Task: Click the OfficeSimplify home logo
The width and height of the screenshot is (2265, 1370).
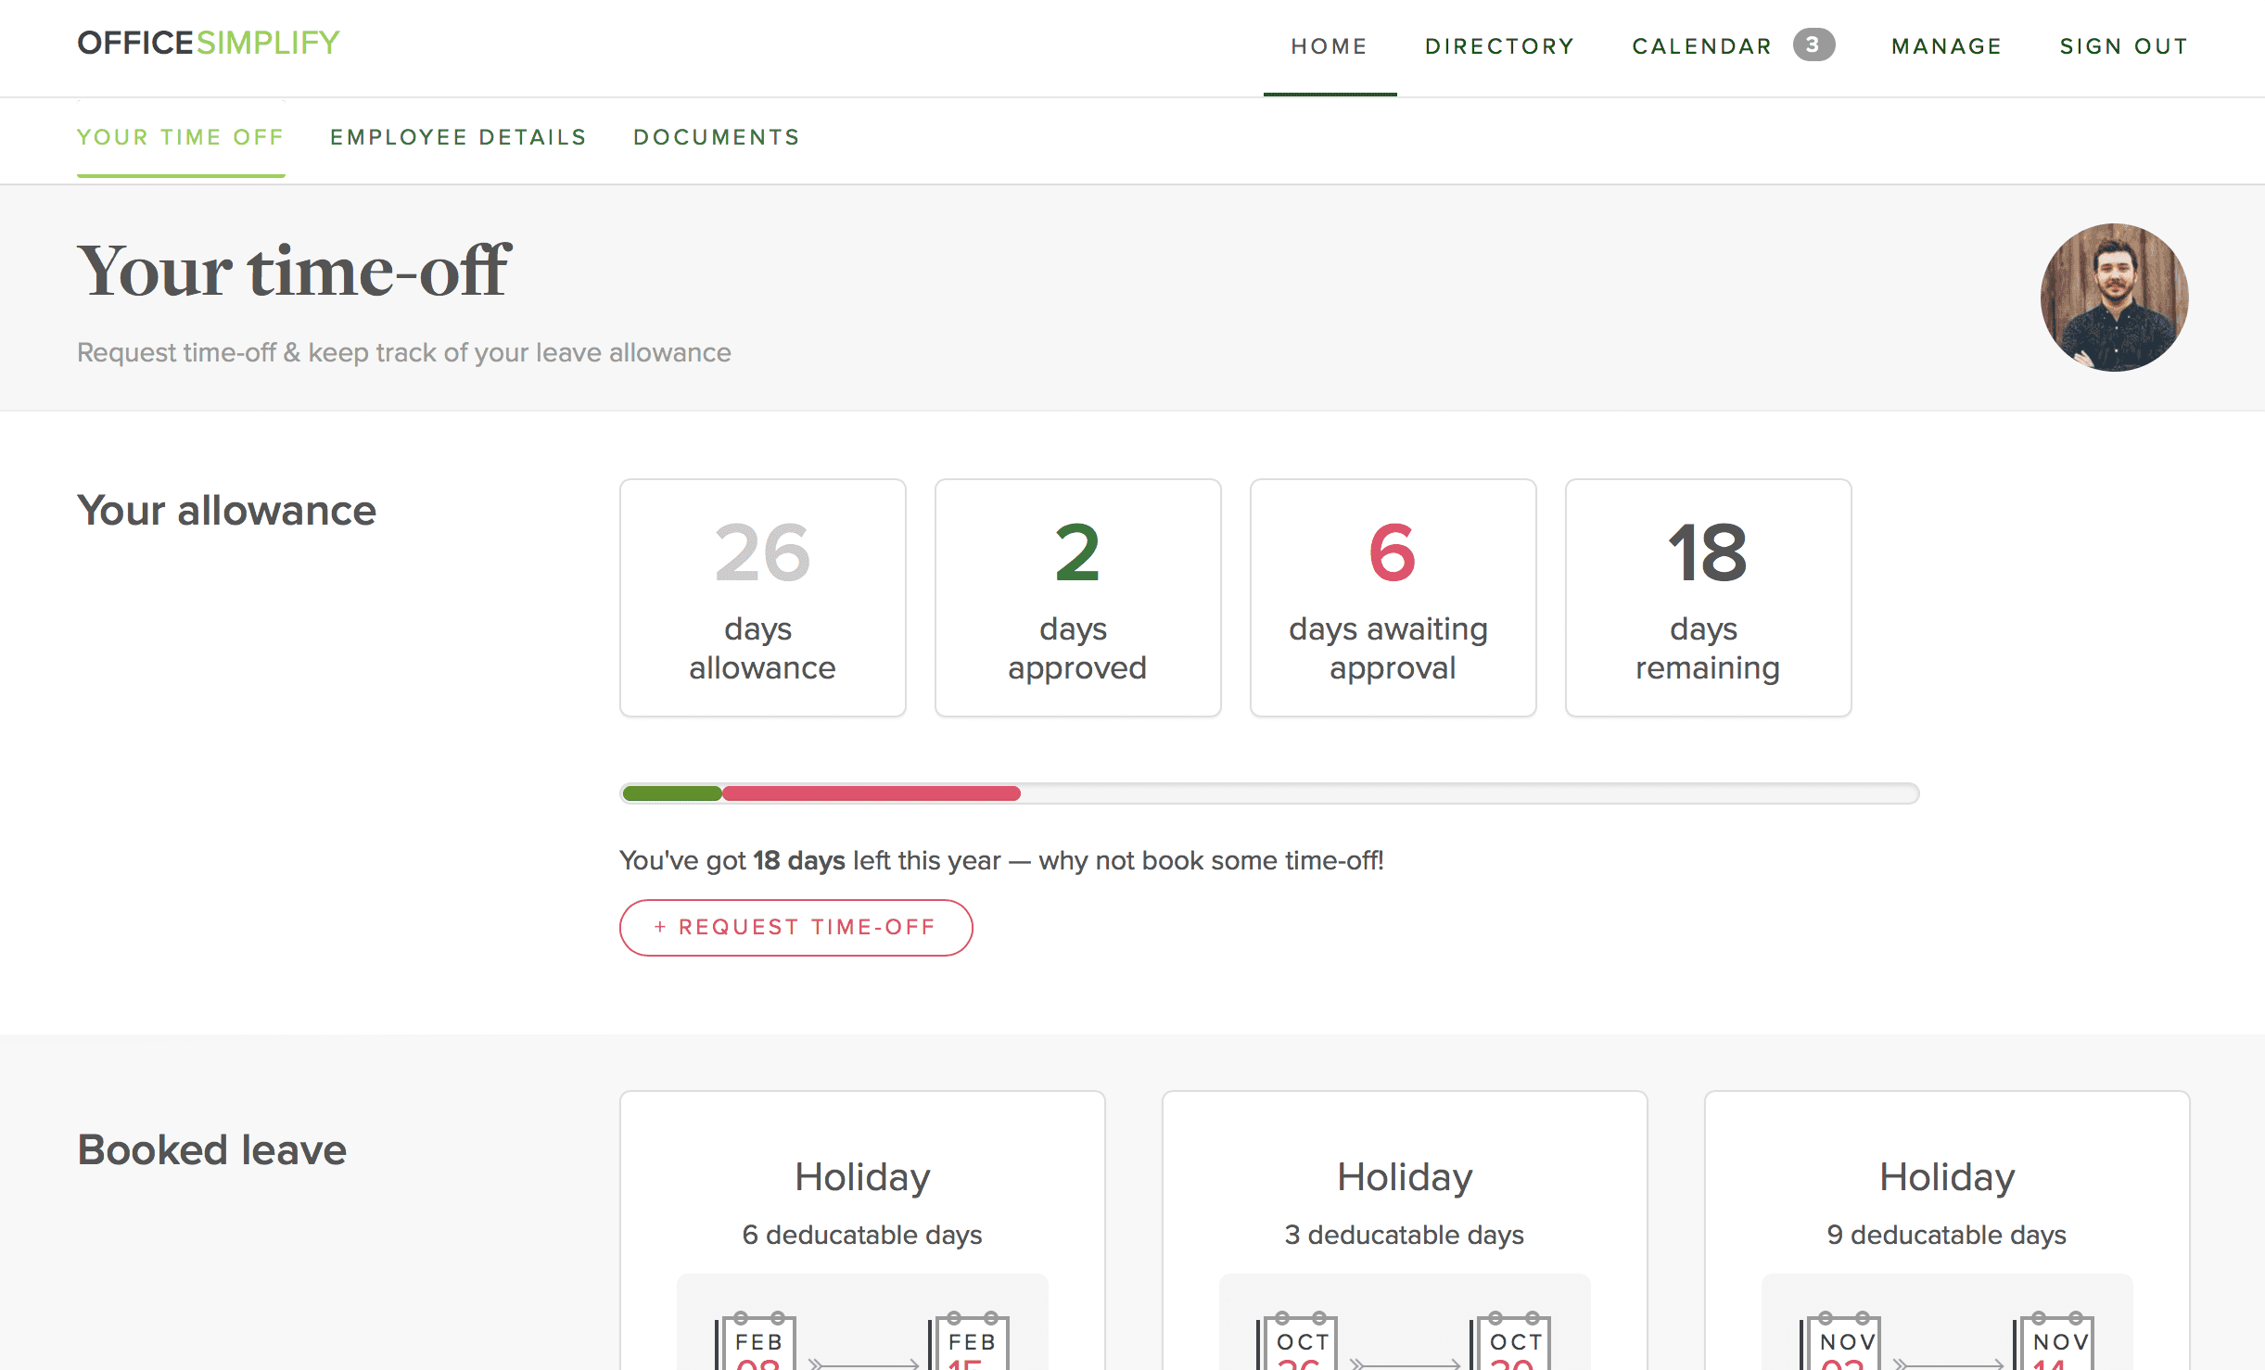Action: [x=212, y=45]
